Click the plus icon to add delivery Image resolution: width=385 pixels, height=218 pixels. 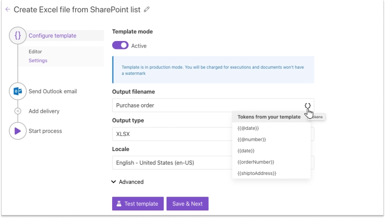pos(18,111)
